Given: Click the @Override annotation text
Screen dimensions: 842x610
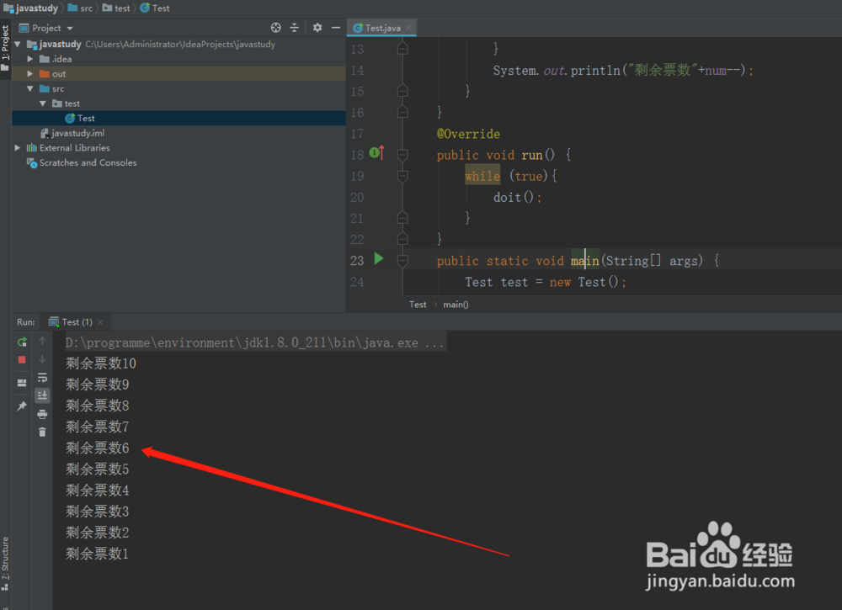Looking at the screenshot, I should coord(468,134).
